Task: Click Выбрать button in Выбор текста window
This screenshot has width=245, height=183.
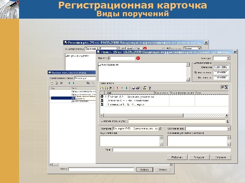Action: coord(145,170)
